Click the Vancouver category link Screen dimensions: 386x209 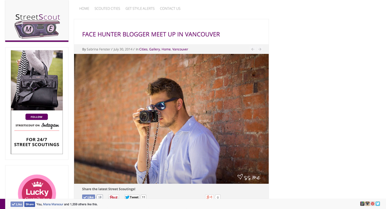coord(180,49)
